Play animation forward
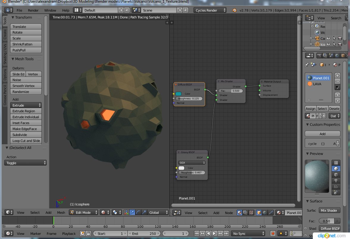 click(214, 233)
